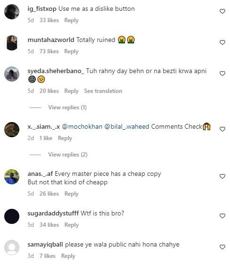Screen dimensions: 230x264
Task: Open the @mochokhan mention link
Action: 82,127
